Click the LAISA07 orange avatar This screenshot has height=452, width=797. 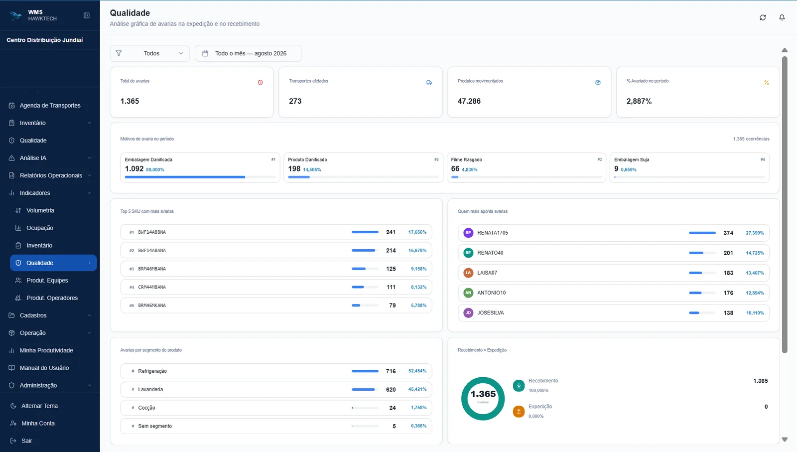(x=468, y=273)
